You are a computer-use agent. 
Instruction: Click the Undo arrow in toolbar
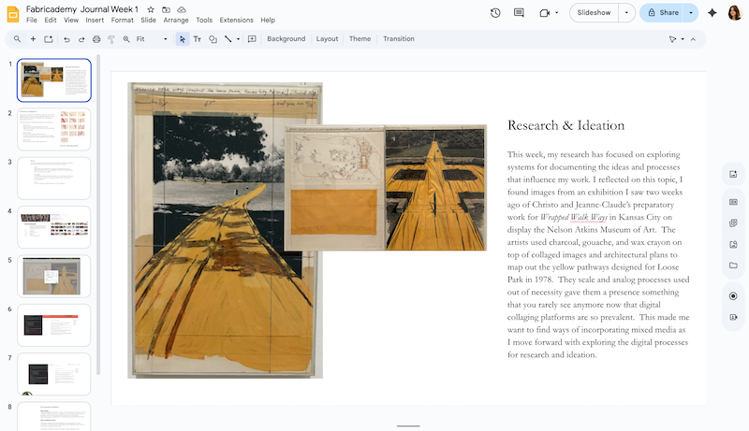[x=66, y=39]
